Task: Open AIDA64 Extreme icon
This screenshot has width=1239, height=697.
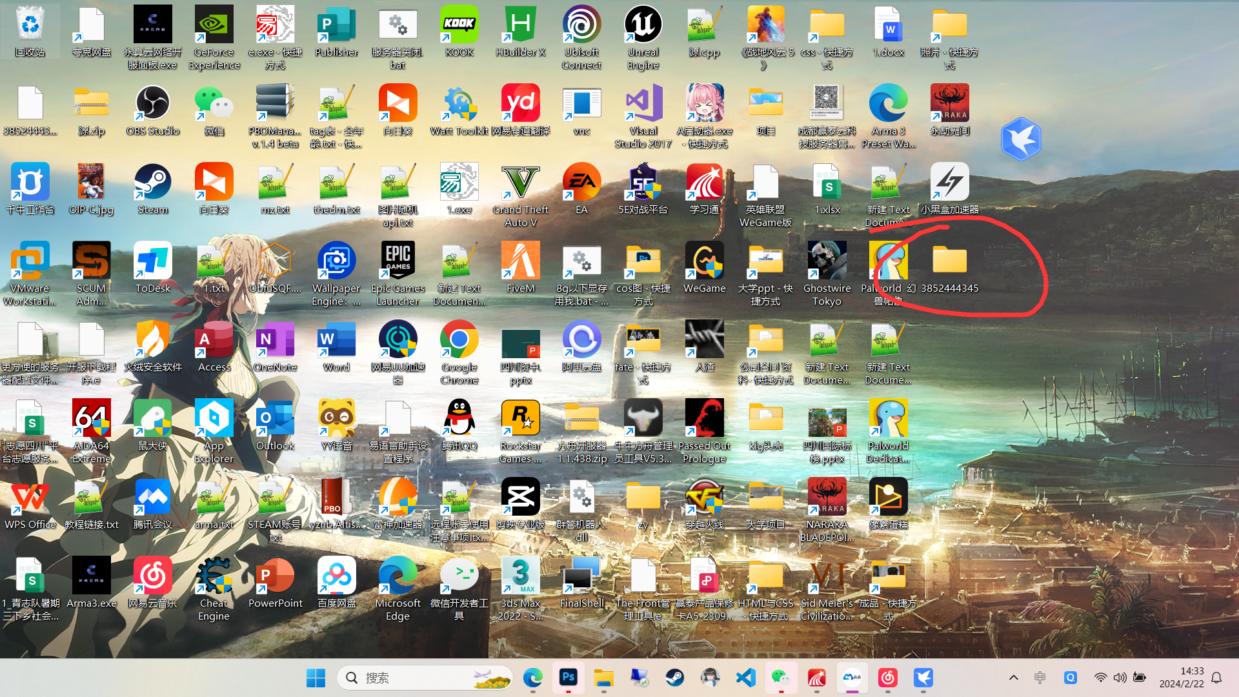Action: (91, 431)
